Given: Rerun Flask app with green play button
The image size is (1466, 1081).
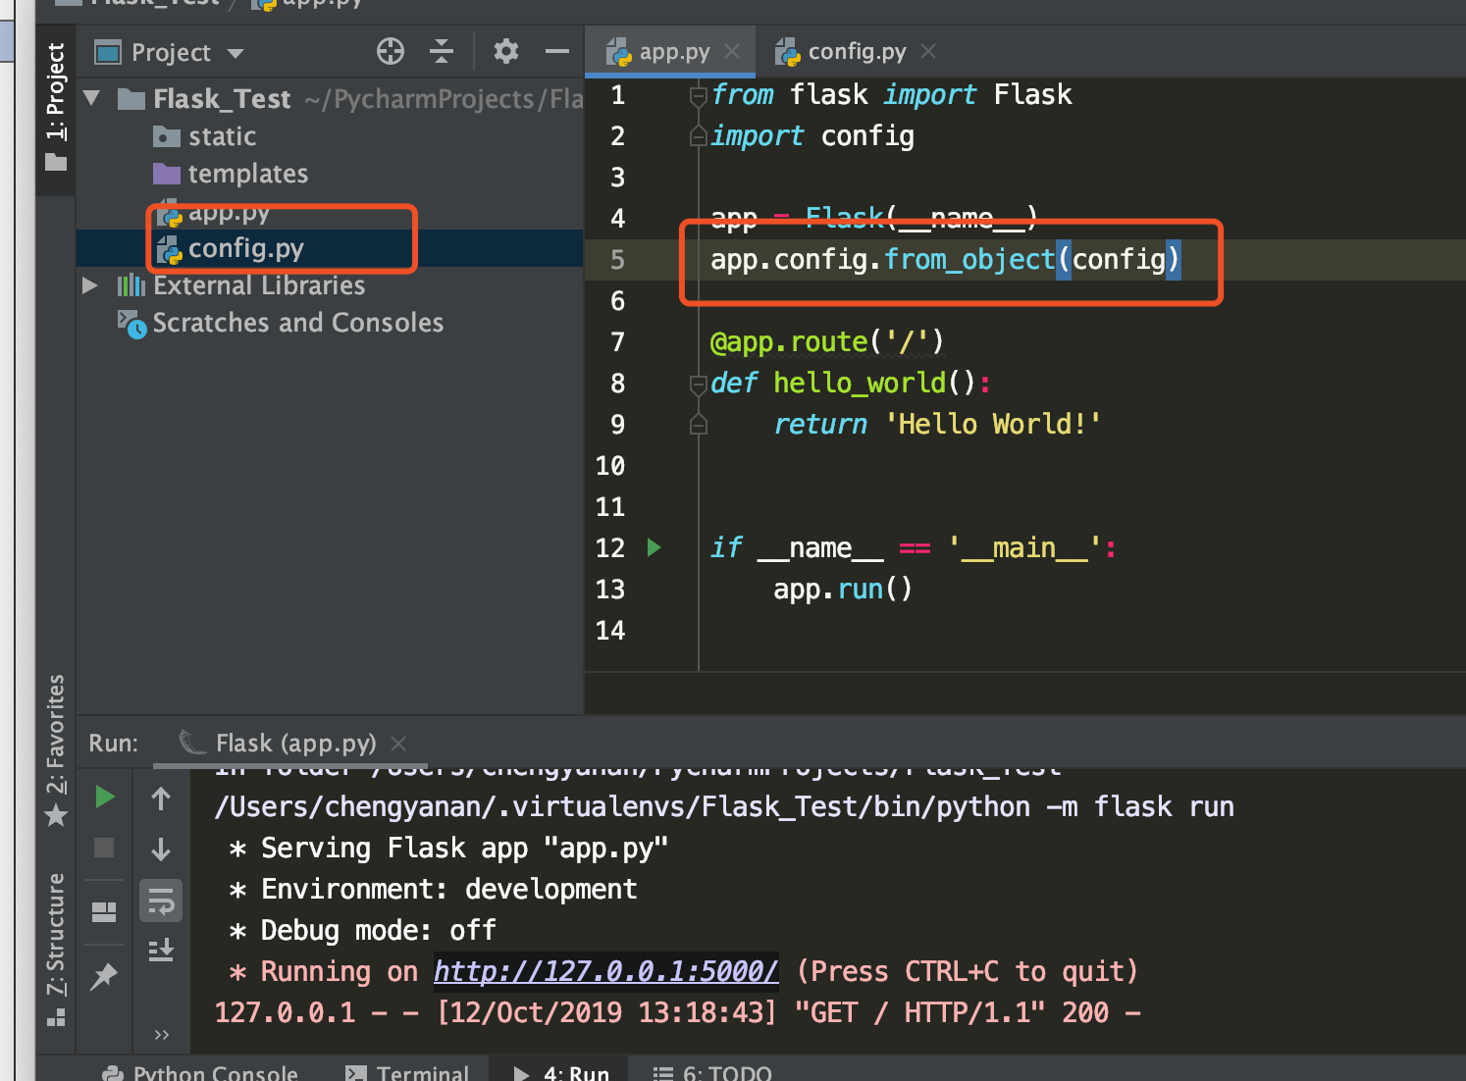Looking at the screenshot, I should (x=104, y=798).
